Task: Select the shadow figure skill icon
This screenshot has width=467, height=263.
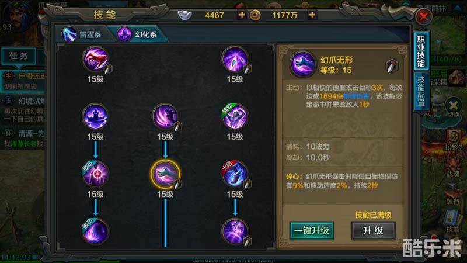Action: [95, 116]
